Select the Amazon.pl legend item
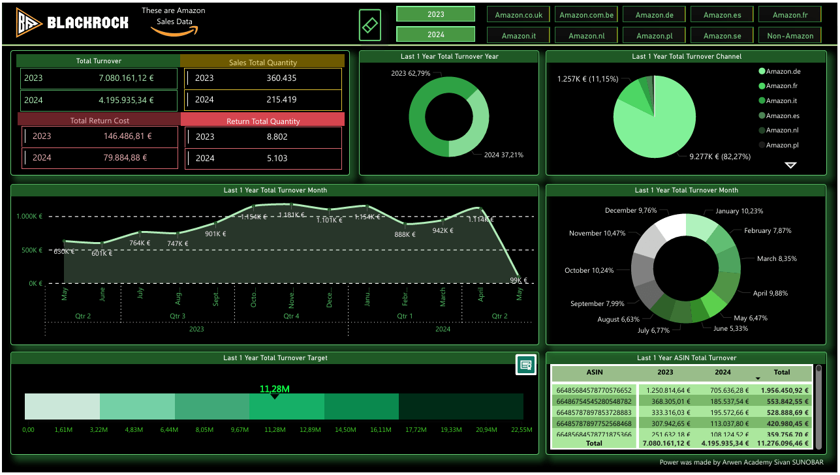This screenshot has width=840, height=475. [x=778, y=146]
